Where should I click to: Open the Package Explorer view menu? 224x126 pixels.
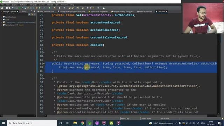[x=35, y=14]
